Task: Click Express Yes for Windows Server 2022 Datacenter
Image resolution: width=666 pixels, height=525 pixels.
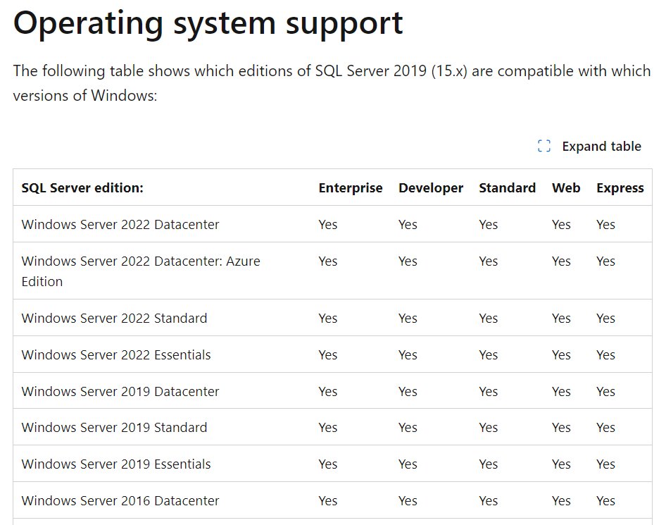Action: tap(605, 225)
